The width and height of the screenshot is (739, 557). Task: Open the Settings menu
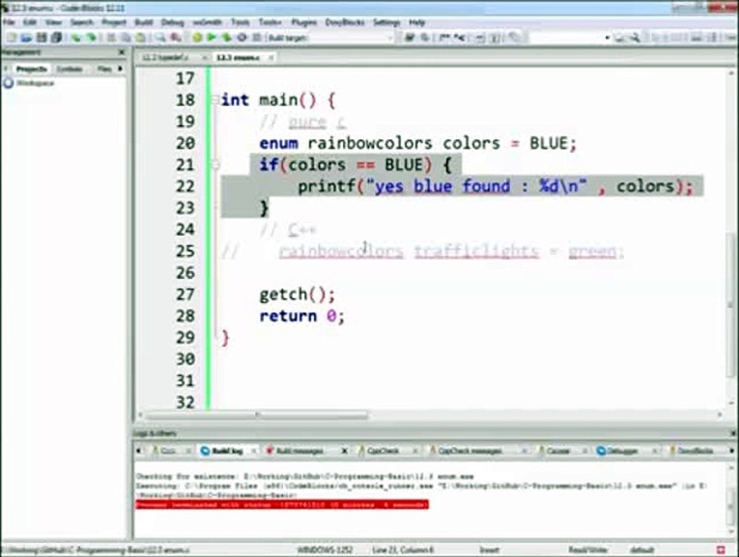coord(386,22)
